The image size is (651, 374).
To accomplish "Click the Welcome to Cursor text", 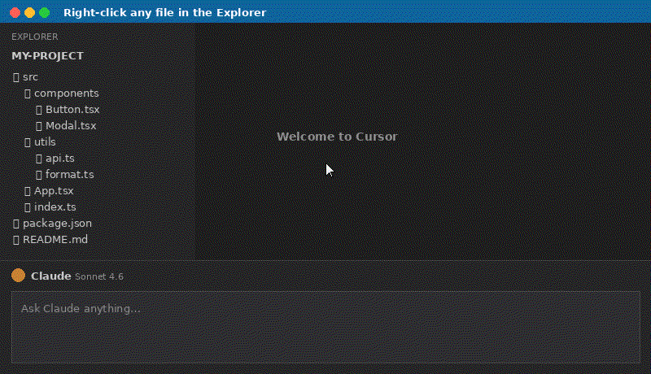I will (337, 137).
